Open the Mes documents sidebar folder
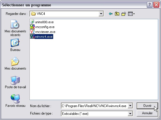This screenshot has height=120, width=161. point(15,64)
